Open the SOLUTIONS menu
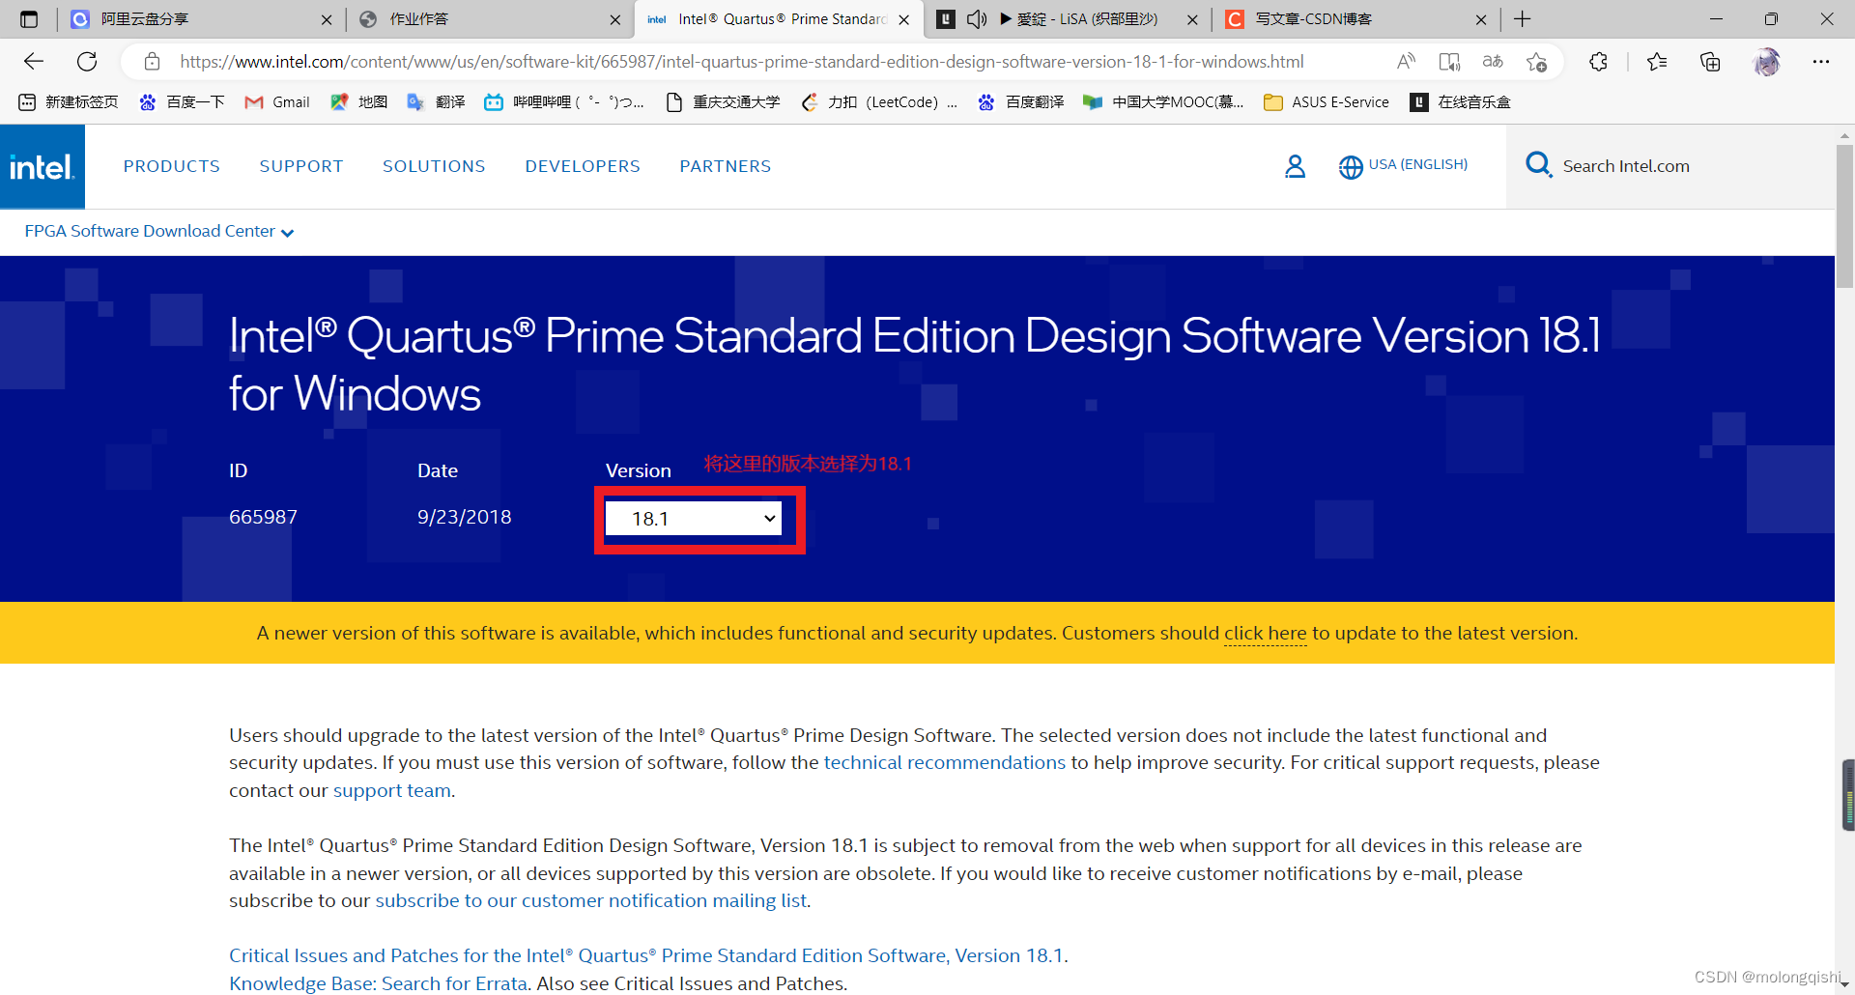Image resolution: width=1855 pixels, height=995 pixels. click(434, 166)
